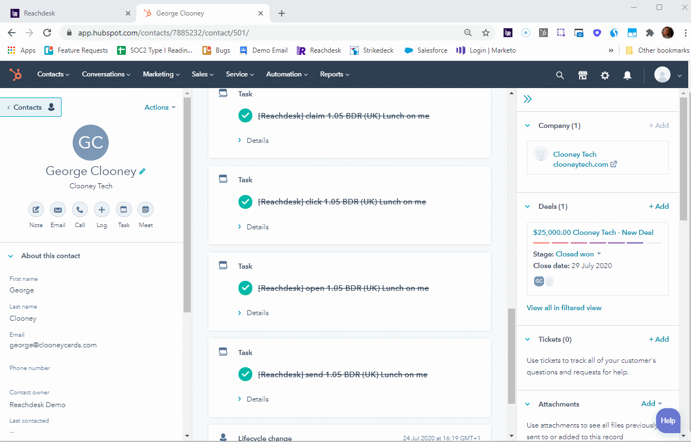691x442 pixels.
Task: Click the Task icon button
Action: tap(124, 209)
